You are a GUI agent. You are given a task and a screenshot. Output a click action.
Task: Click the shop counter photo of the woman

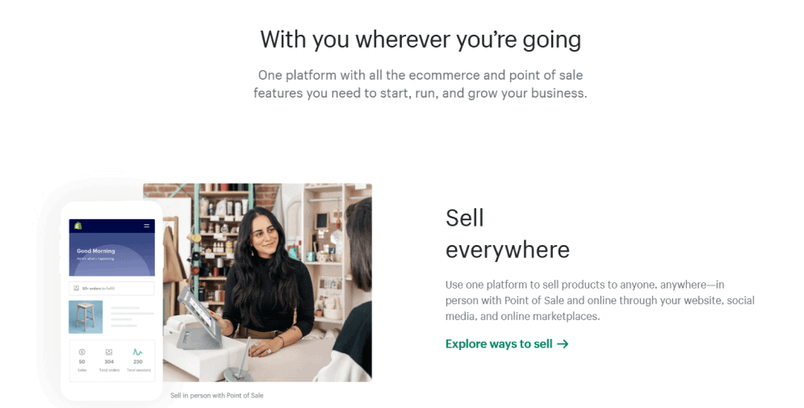(258, 282)
